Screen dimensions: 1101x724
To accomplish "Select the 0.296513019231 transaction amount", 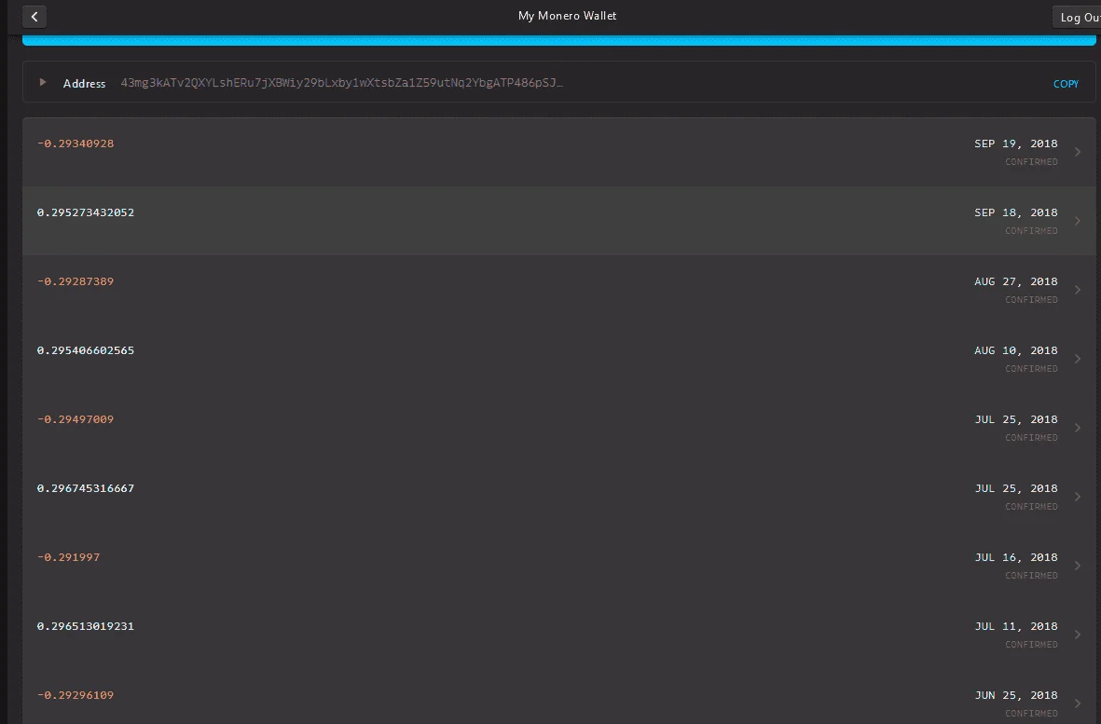I will pyautogui.click(x=85, y=626).
